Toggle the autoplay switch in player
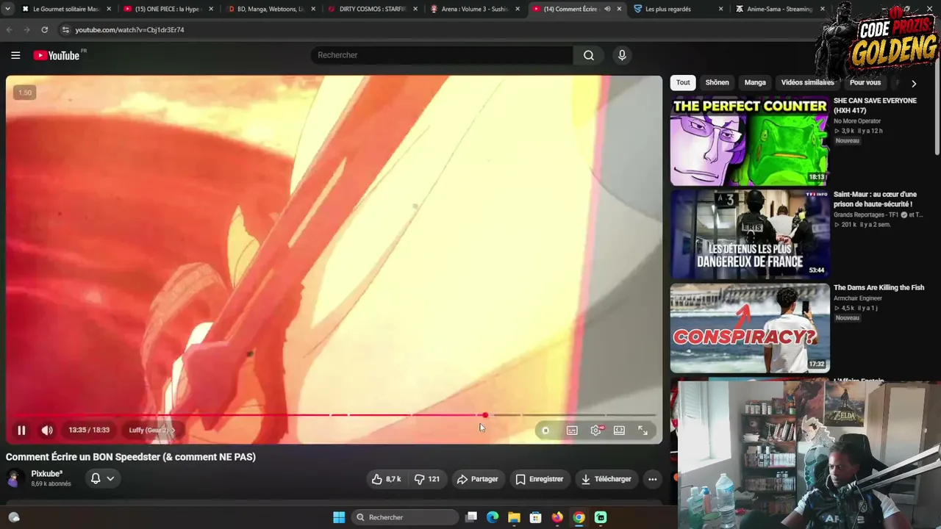 545,431
